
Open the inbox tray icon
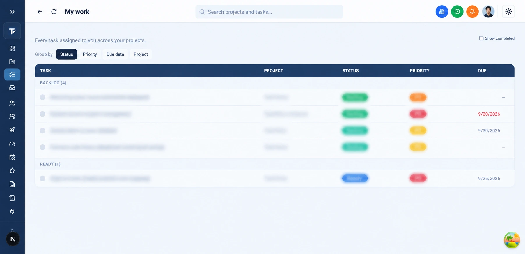pos(12,88)
